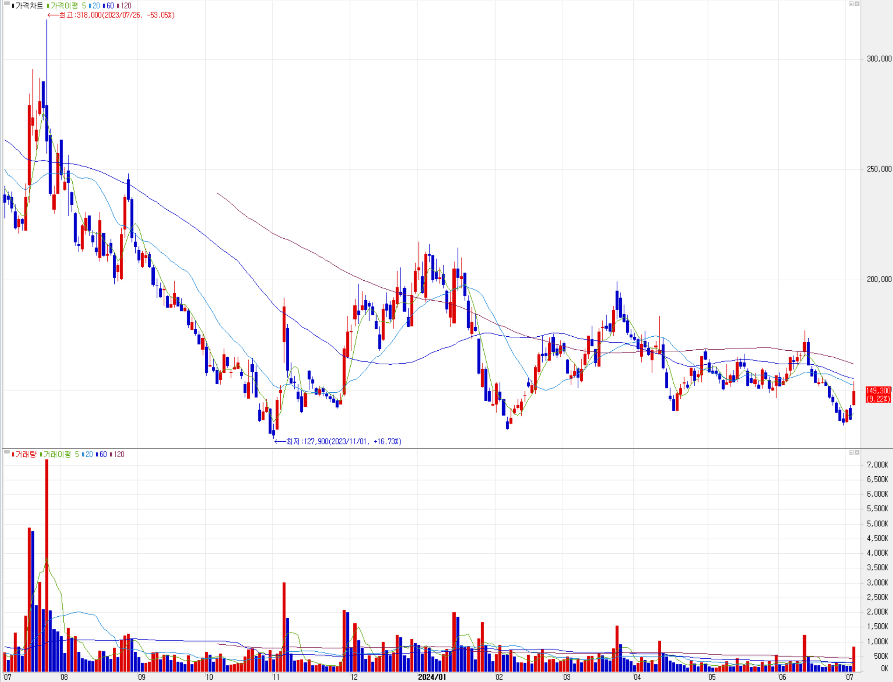
Task: Select the price 120-day moving average legend
Action: point(126,6)
